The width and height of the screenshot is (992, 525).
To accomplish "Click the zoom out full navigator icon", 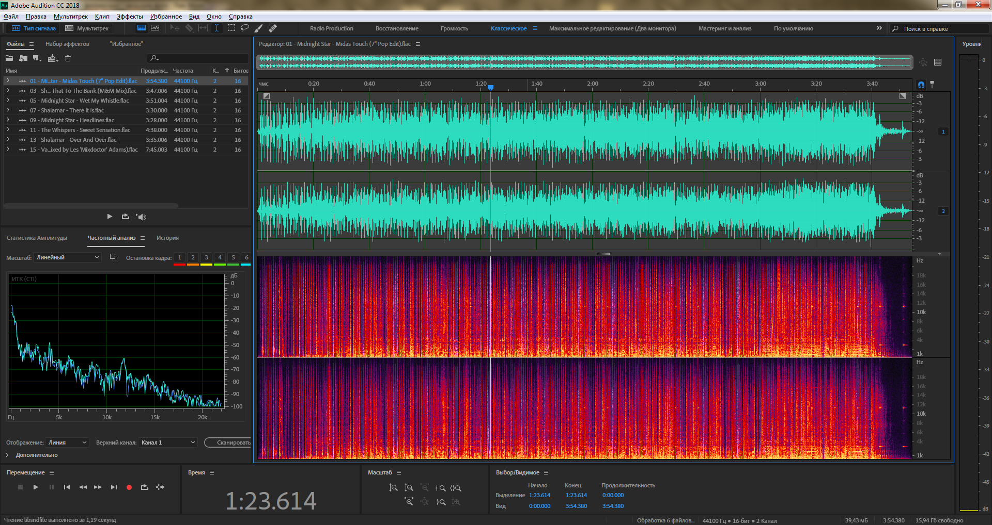I will click(923, 62).
